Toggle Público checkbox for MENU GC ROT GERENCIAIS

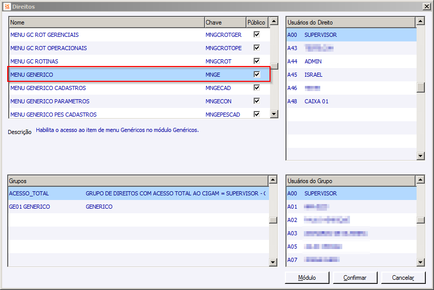257,35
